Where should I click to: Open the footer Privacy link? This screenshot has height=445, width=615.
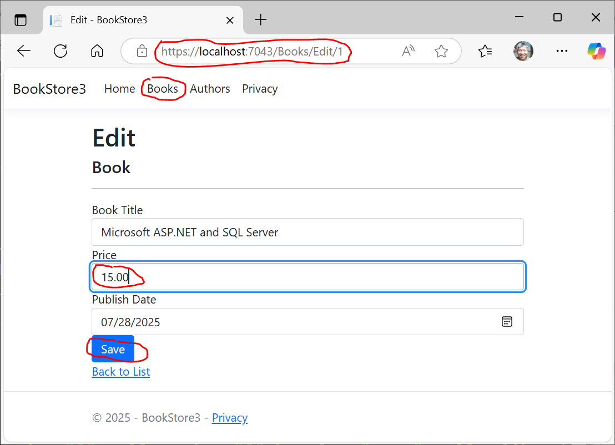[x=230, y=418]
